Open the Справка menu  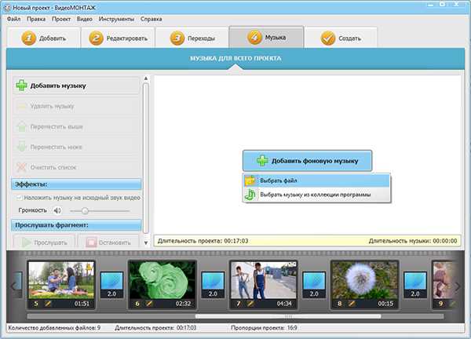[x=151, y=19]
